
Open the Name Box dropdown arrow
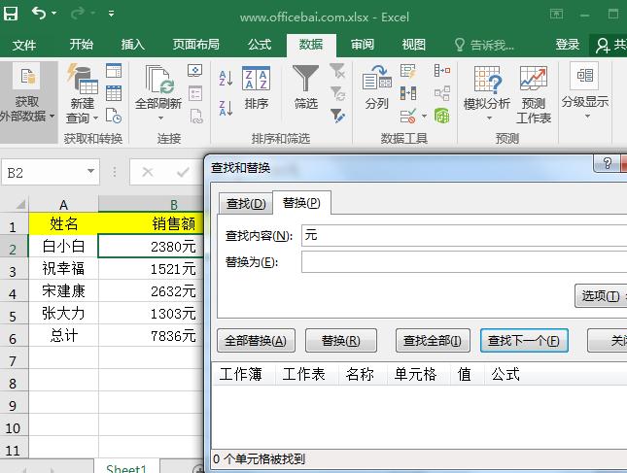tap(90, 172)
